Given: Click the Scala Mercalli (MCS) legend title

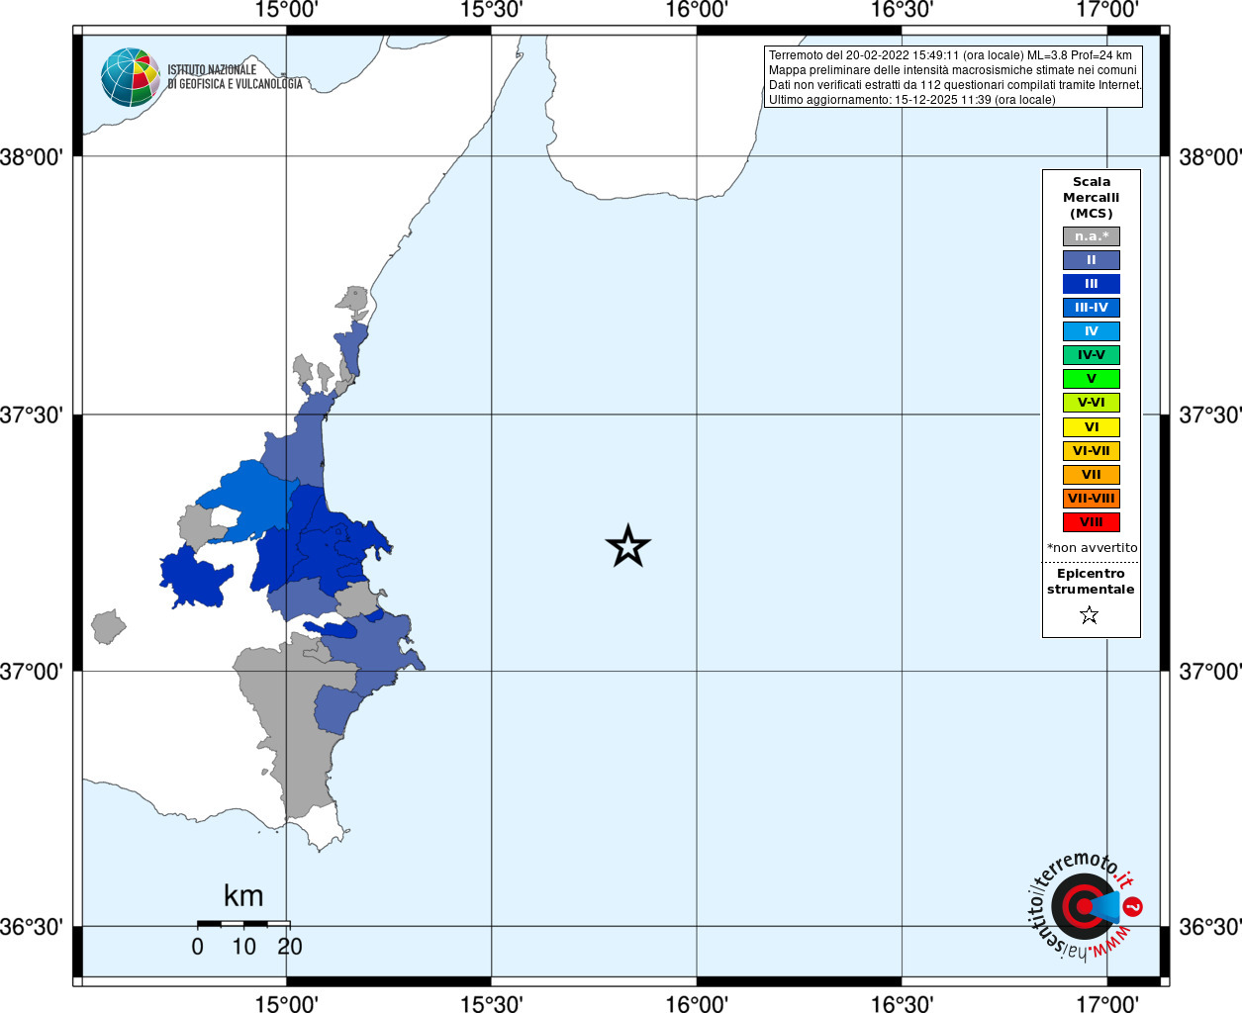Looking at the screenshot, I should click(1091, 197).
